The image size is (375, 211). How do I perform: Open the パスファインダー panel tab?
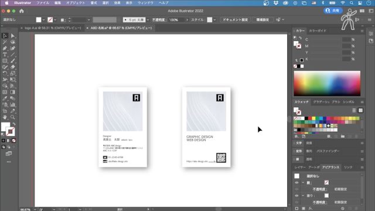coord(328,151)
